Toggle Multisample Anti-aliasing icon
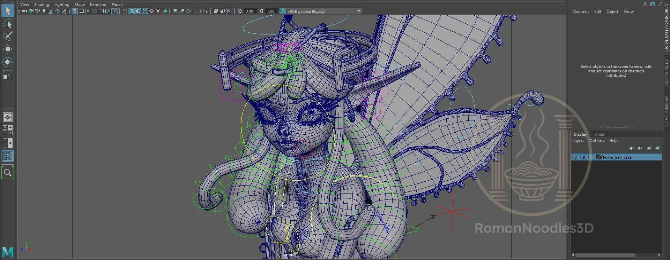670x260 pixels. 188,11
